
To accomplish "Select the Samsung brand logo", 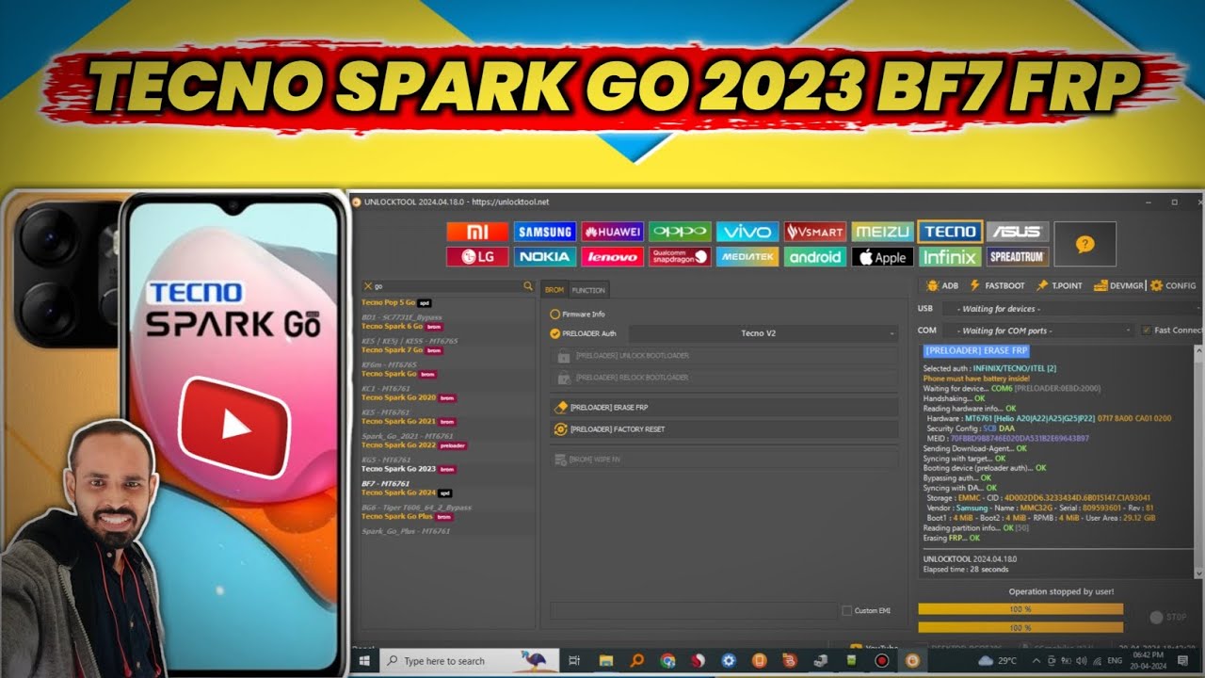I will point(544,232).
